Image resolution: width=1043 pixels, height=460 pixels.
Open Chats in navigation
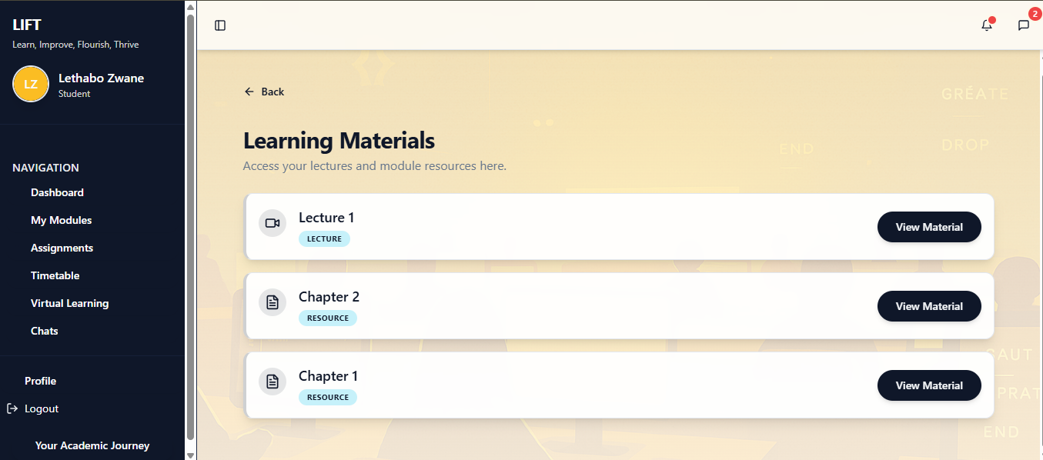44,331
